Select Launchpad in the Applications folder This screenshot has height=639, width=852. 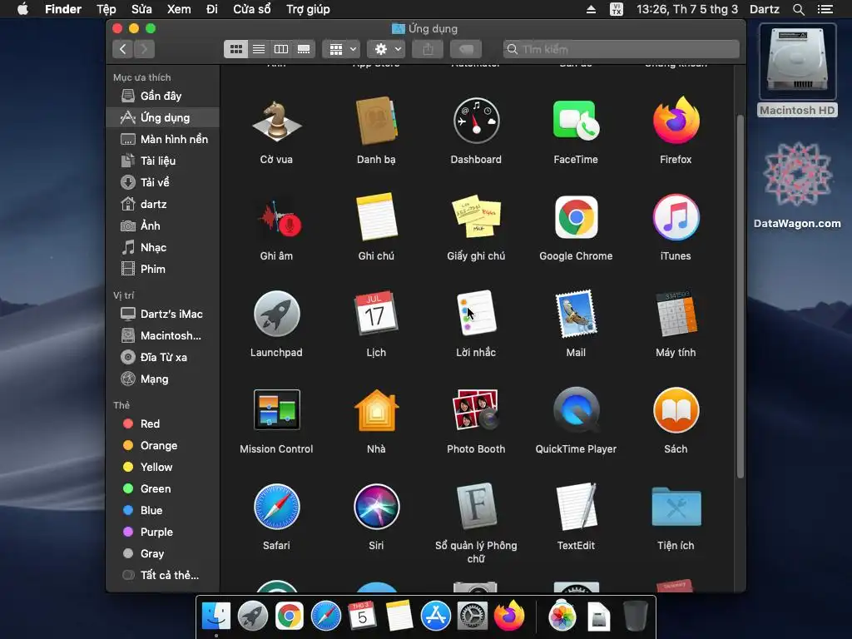[276, 314]
